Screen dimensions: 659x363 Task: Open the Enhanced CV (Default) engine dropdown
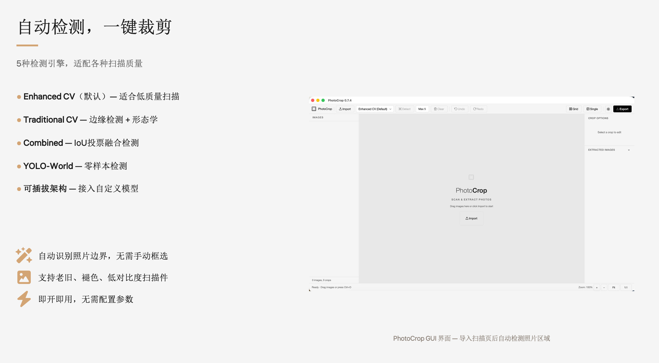(375, 109)
